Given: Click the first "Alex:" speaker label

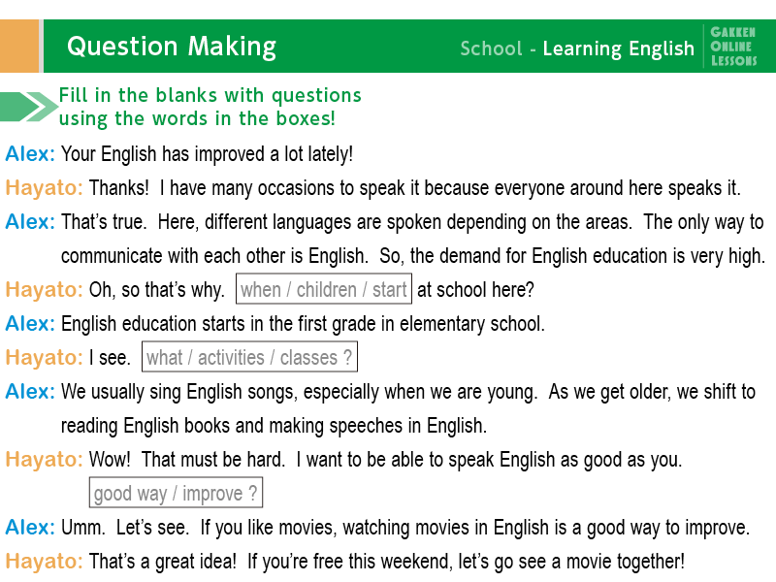Looking at the screenshot, I should [30, 153].
